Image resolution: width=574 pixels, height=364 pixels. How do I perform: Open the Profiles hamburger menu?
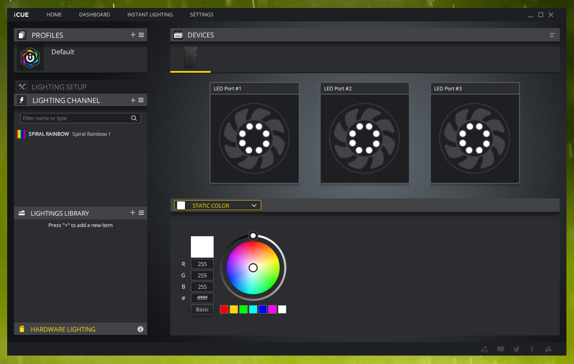tap(141, 35)
